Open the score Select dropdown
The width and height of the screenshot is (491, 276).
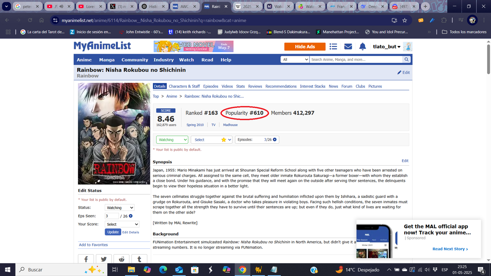tap(211, 140)
